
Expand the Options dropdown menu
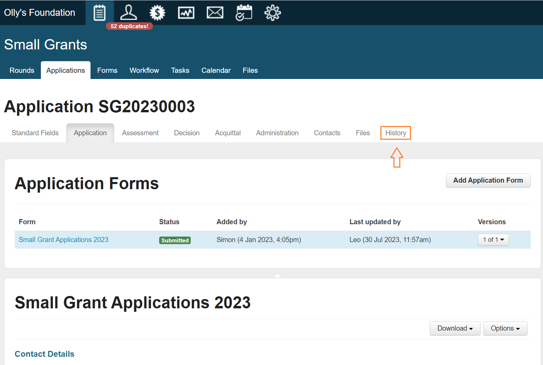click(x=505, y=328)
